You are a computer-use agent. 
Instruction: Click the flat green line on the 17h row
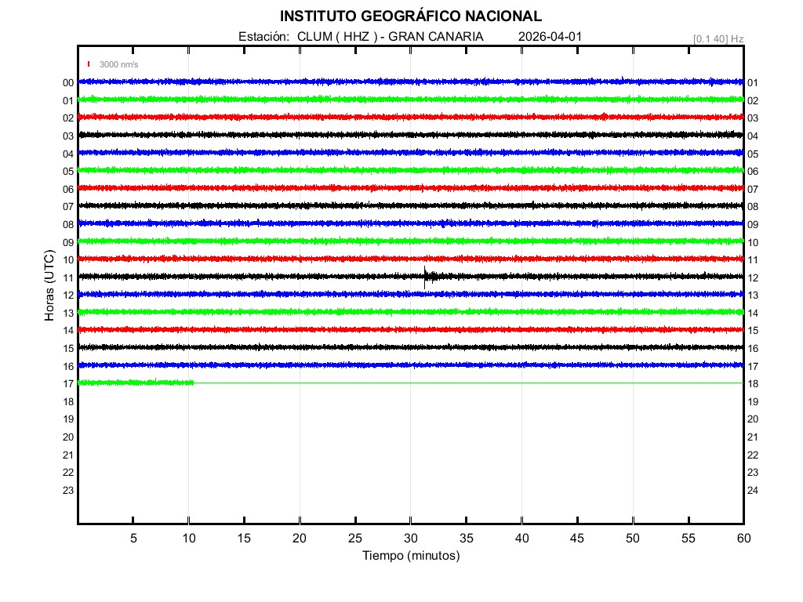coord(471,383)
